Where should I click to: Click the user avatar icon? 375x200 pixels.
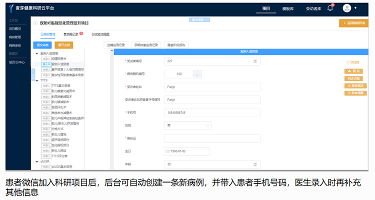pyautogui.click(x=347, y=8)
